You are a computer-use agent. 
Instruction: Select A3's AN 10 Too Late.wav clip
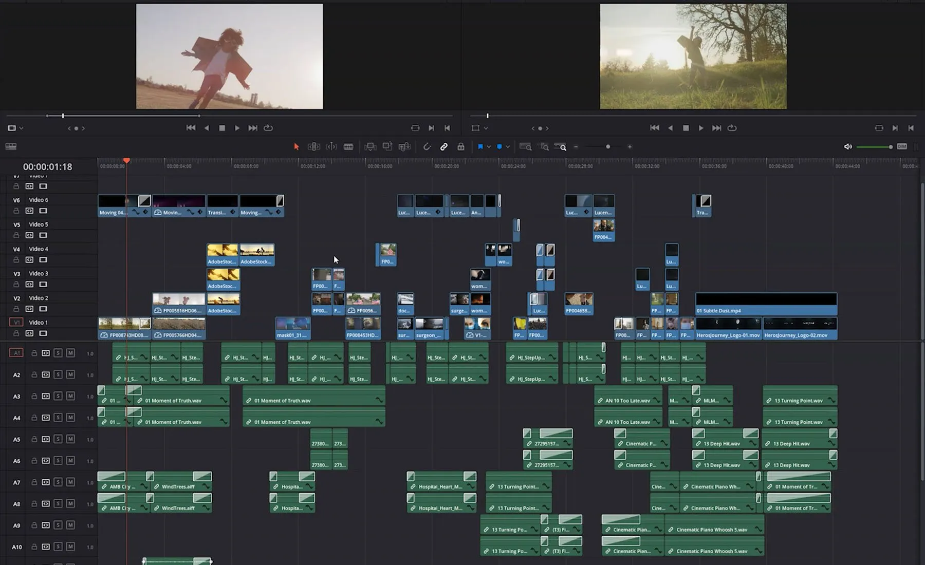(x=628, y=396)
